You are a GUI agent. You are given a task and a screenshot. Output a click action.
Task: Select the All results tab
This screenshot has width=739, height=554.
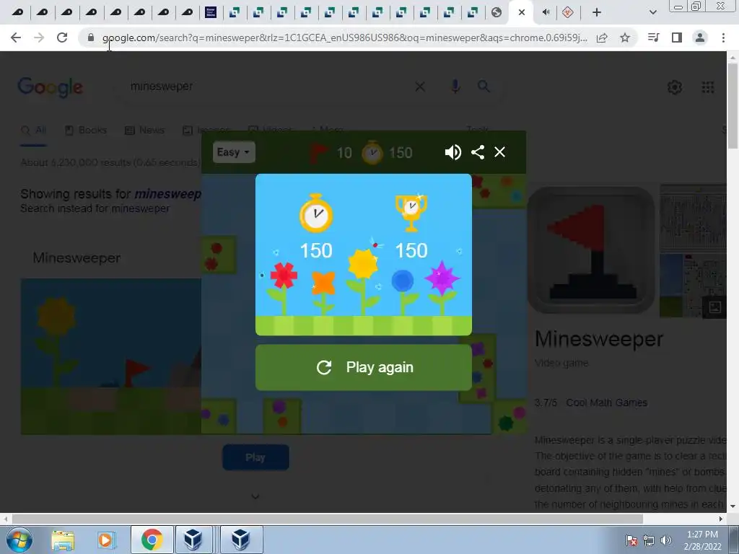pyautogui.click(x=34, y=131)
